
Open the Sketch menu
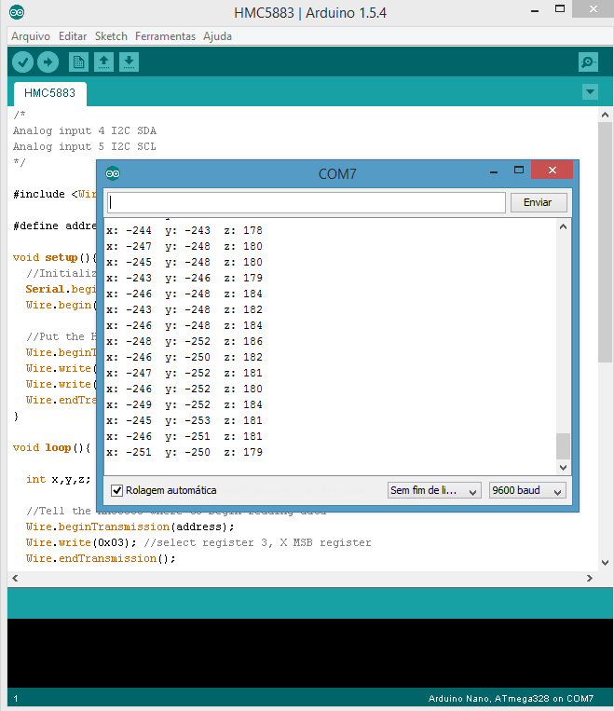(x=111, y=36)
